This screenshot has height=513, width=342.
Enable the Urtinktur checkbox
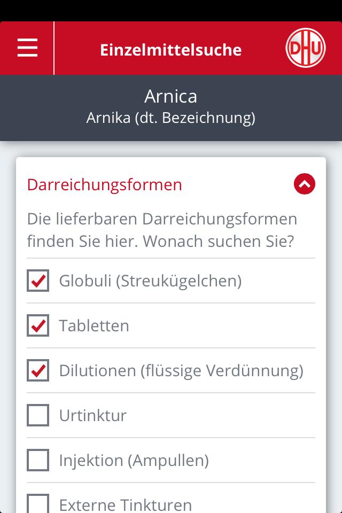(37, 415)
